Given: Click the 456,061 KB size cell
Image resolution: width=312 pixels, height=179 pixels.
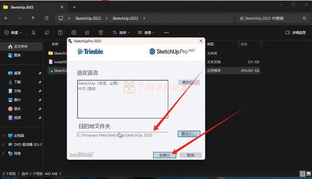Looking at the screenshot, I should pos(250,71).
